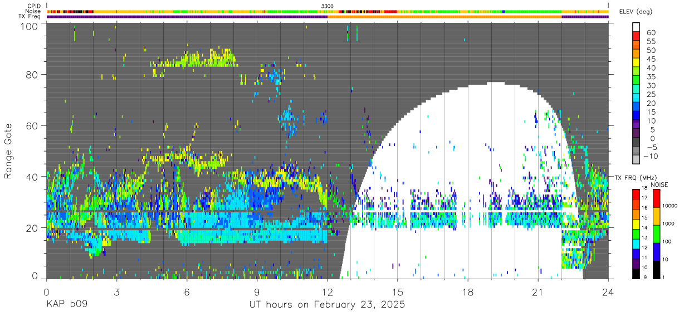Pick the green segment of the NOISE color bar
The image size is (684, 316).
click(x=656, y=234)
